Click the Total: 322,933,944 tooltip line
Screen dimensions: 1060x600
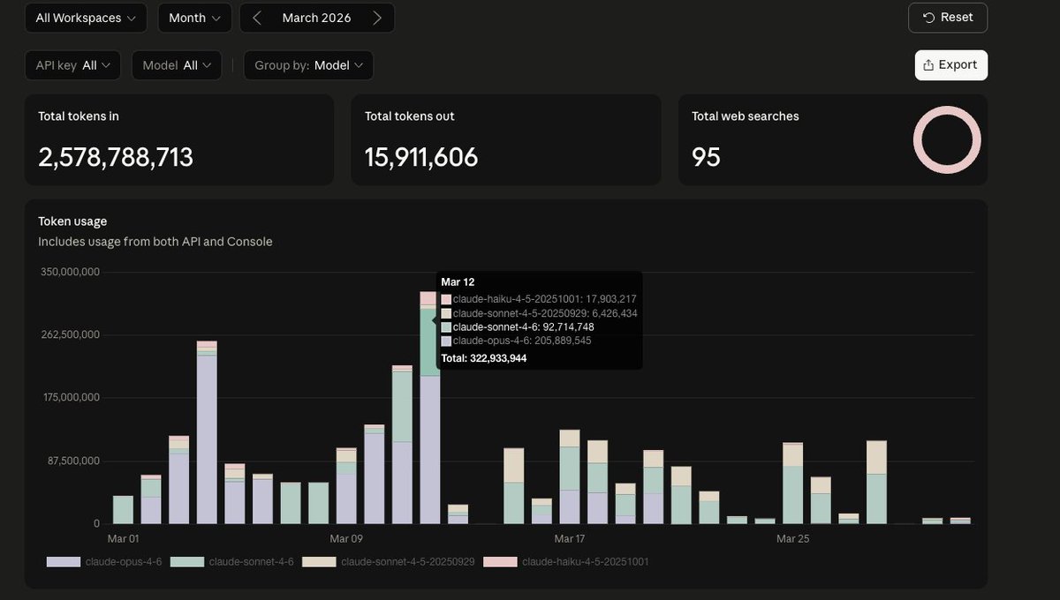click(484, 358)
